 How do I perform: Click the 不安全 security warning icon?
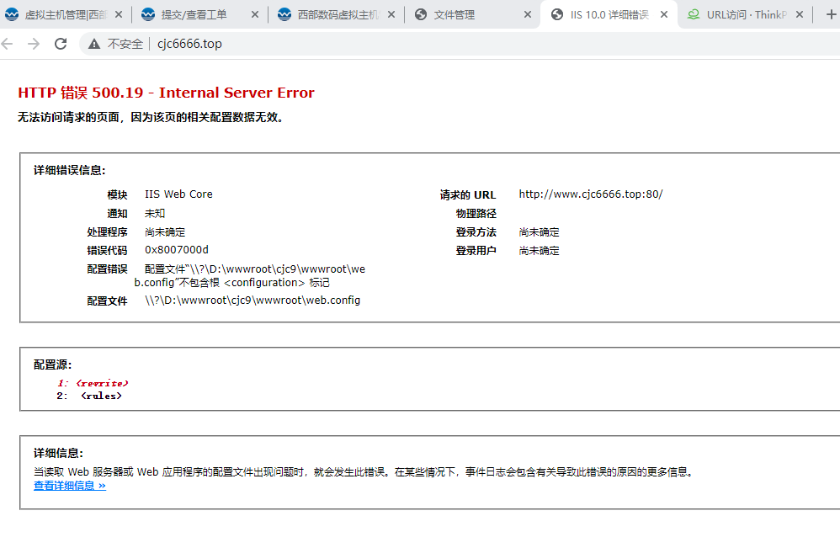click(x=94, y=44)
